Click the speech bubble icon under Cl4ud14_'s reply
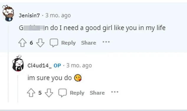This screenshot has height=111, width=187. click(x=63, y=93)
